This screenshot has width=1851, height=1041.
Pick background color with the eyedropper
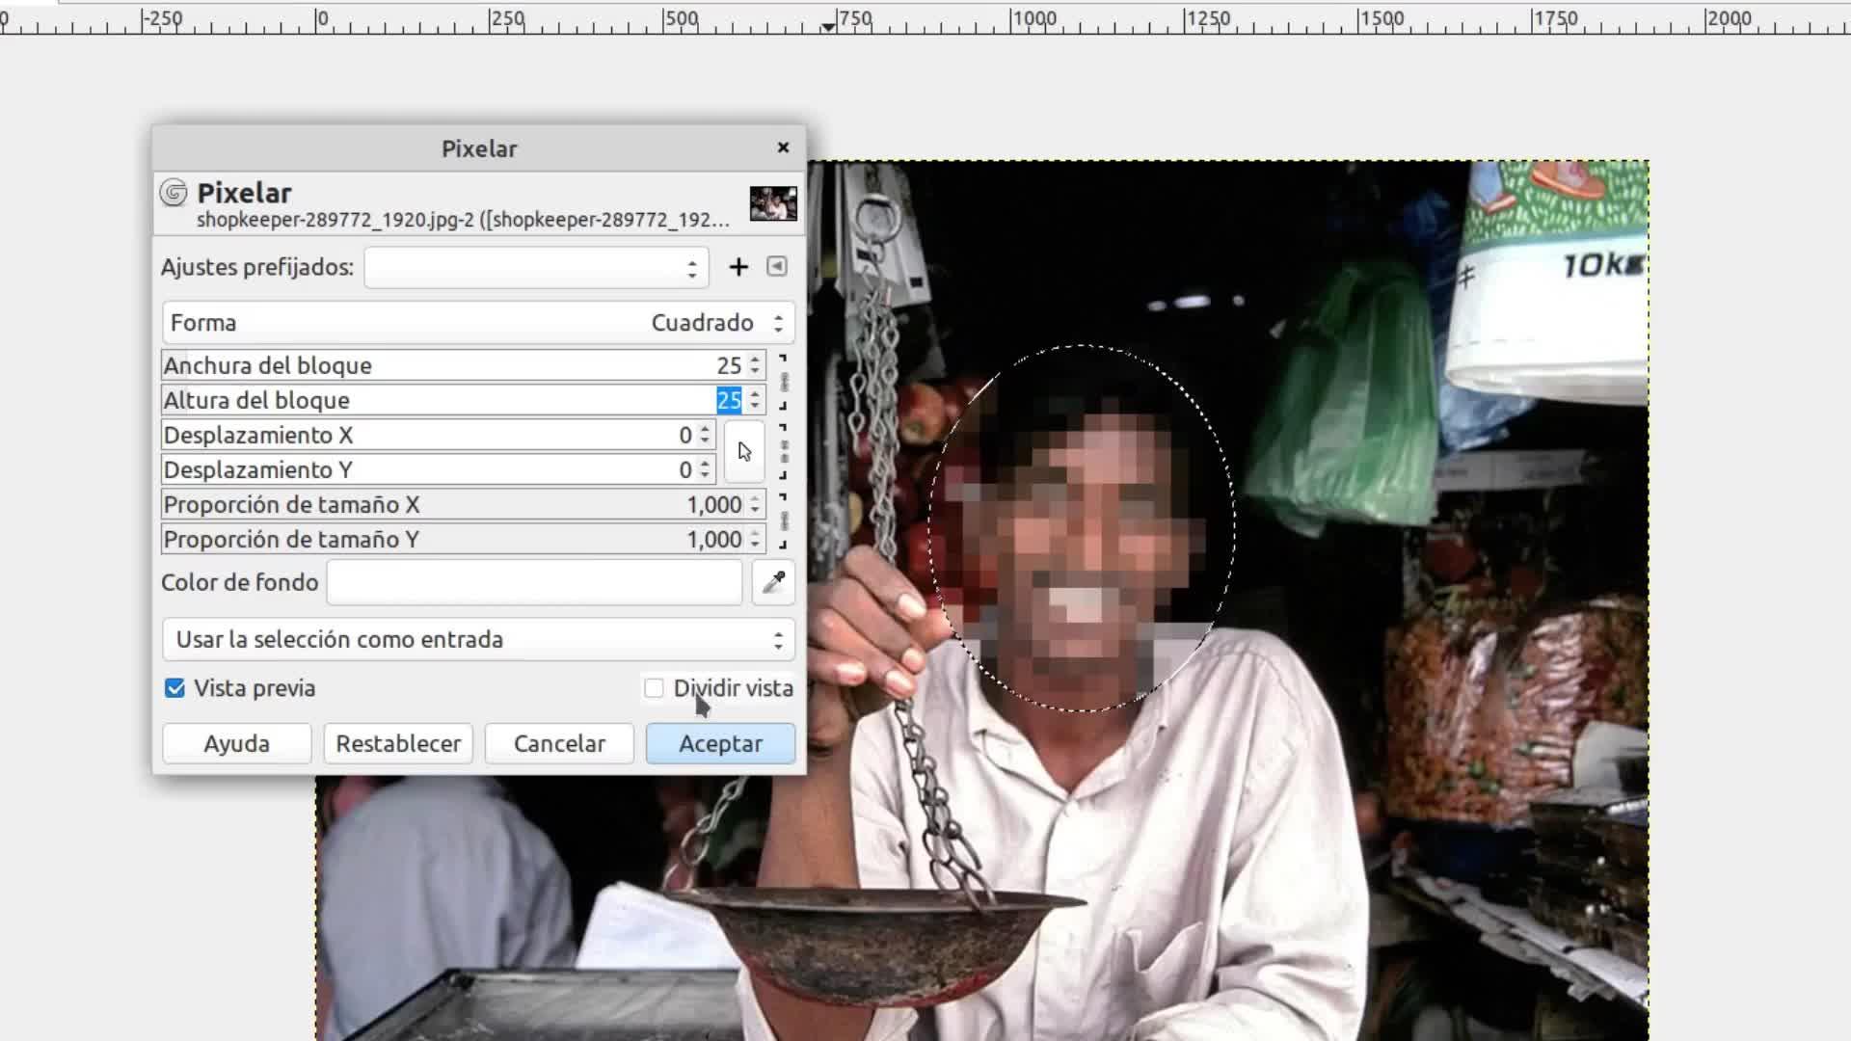(774, 582)
